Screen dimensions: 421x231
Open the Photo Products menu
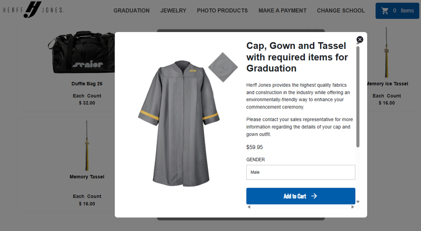coord(222,11)
